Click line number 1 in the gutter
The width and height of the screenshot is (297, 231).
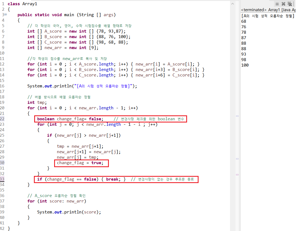click(x=3, y=4)
